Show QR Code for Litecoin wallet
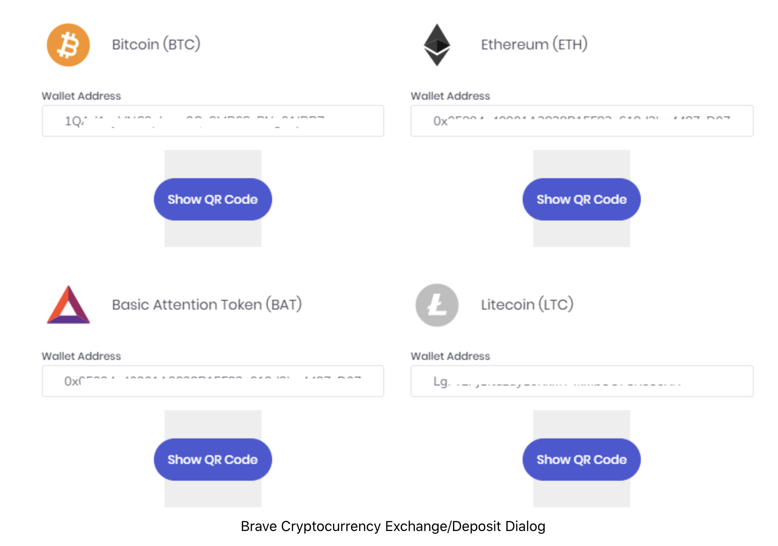This screenshot has height=546, width=778. coord(581,460)
